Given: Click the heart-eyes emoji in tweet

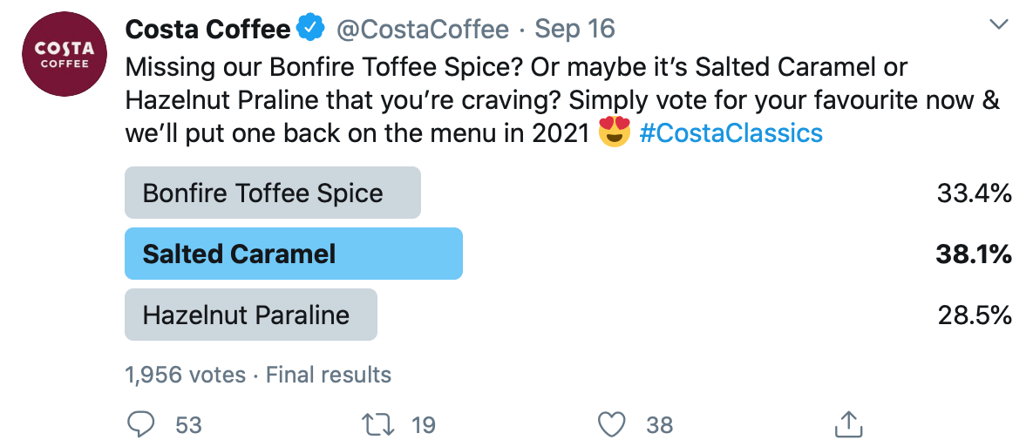Looking at the screenshot, I should point(615,133).
